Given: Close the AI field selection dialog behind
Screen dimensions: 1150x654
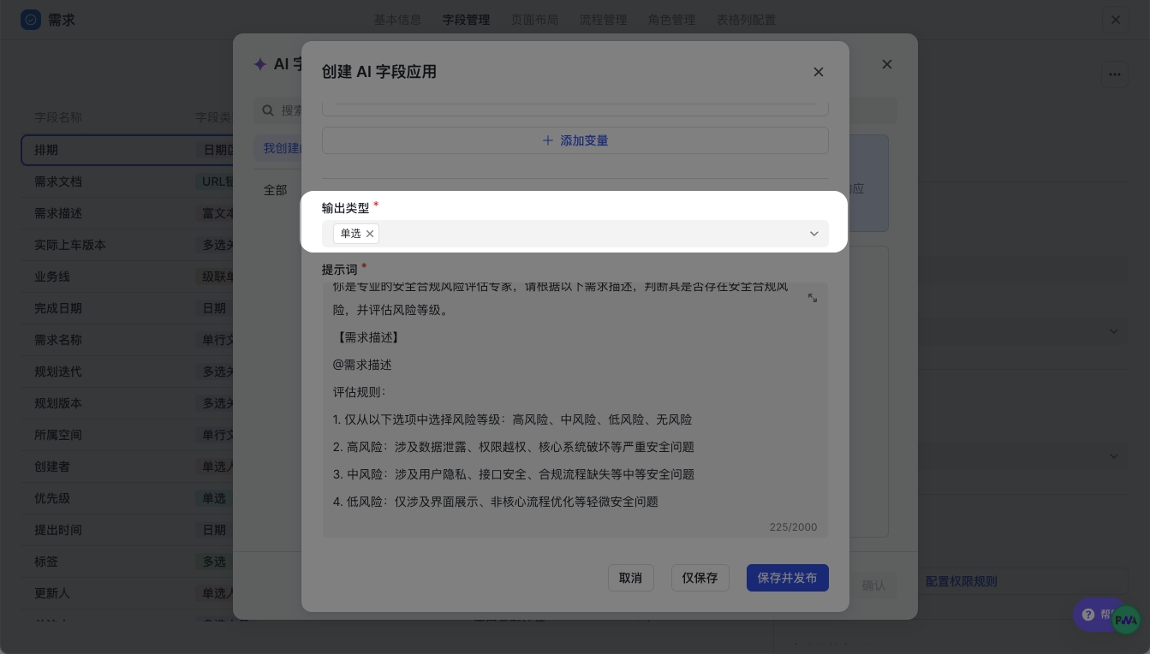Looking at the screenshot, I should tap(887, 64).
